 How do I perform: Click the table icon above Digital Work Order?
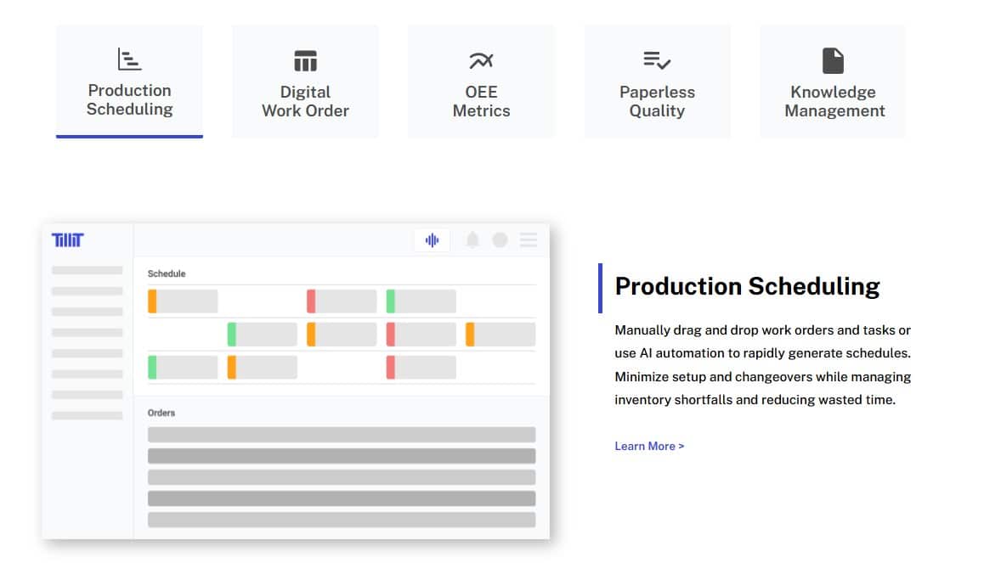(x=305, y=61)
